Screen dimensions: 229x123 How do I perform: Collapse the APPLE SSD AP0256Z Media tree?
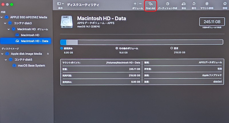coord(2,17)
